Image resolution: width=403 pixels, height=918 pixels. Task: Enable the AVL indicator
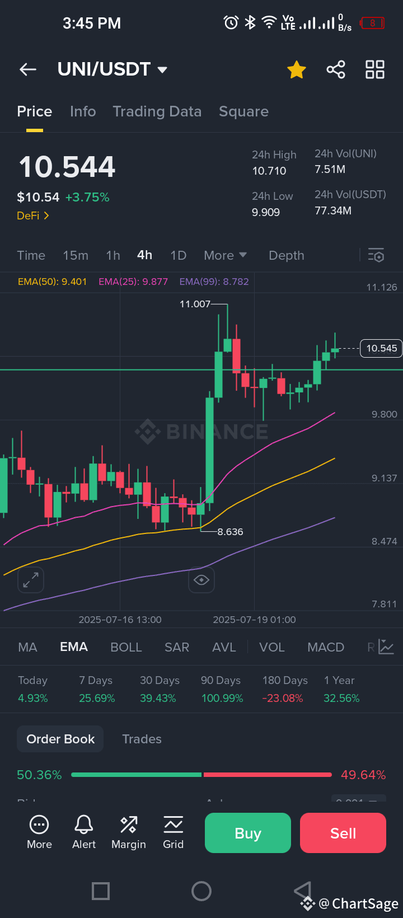coord(224,647)
